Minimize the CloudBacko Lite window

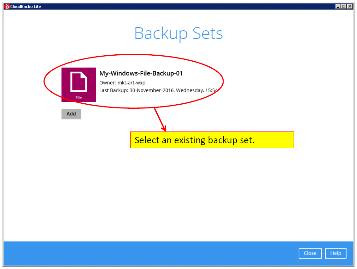[338, 6]
